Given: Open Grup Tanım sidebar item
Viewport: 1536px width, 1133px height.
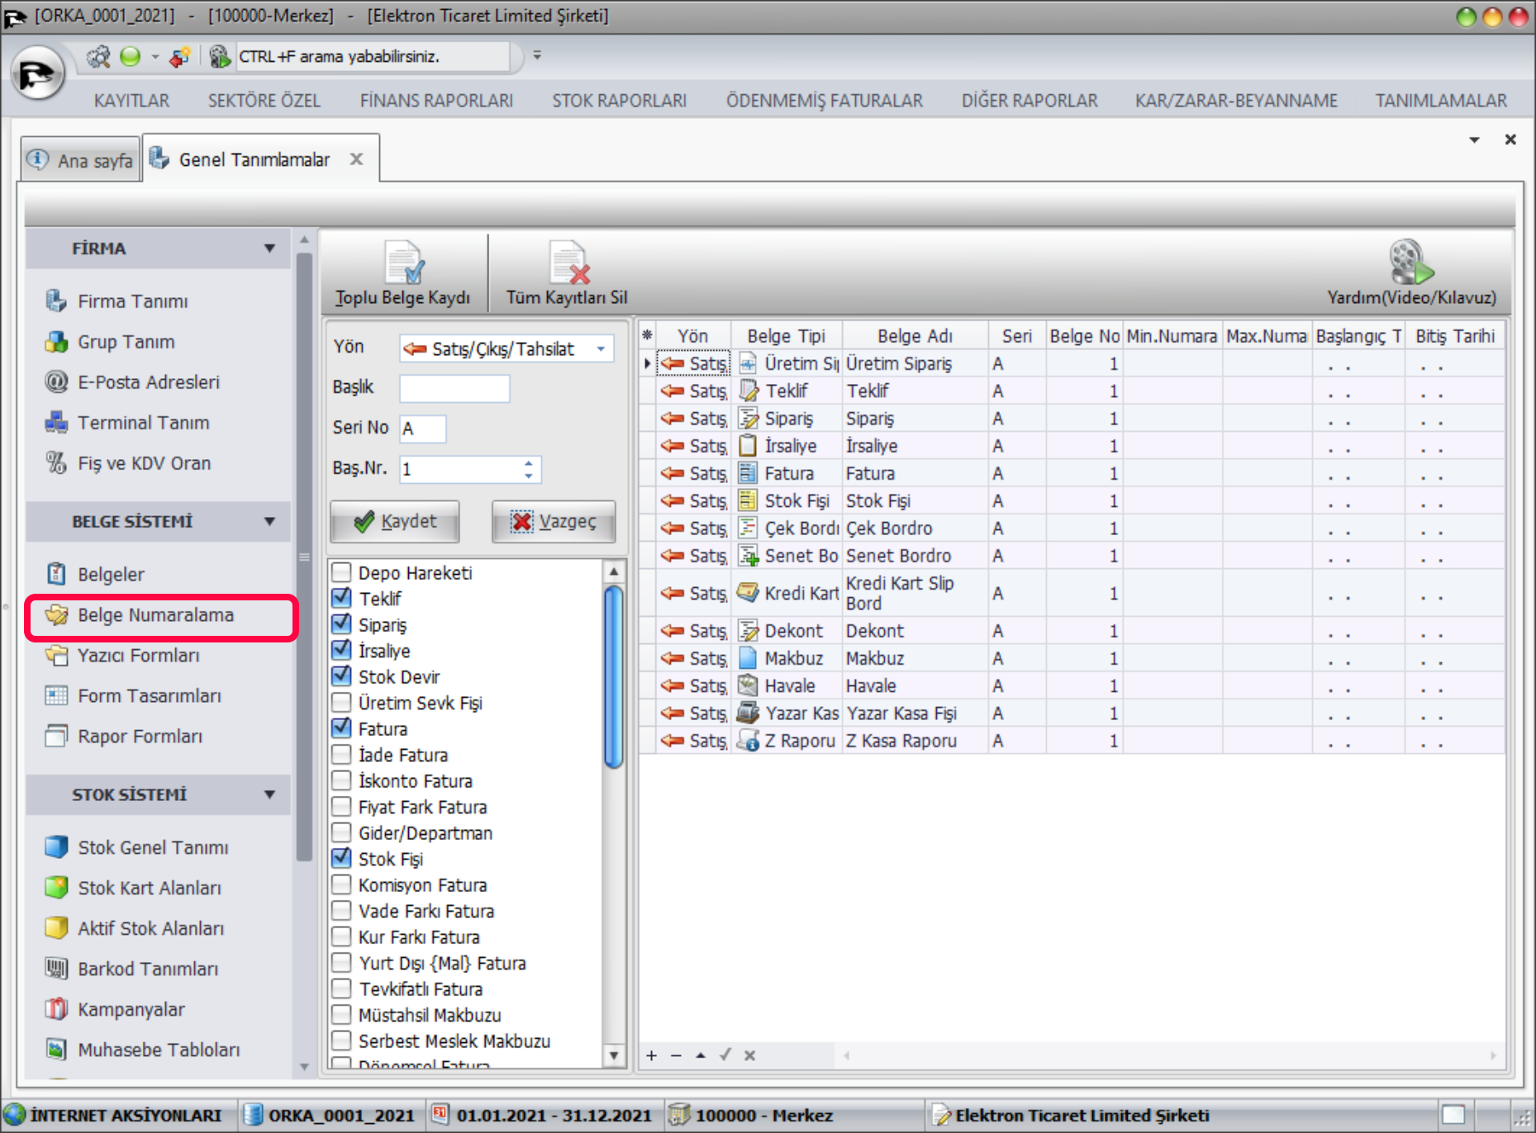Looking at the screenshot, I should coord(111,342).
